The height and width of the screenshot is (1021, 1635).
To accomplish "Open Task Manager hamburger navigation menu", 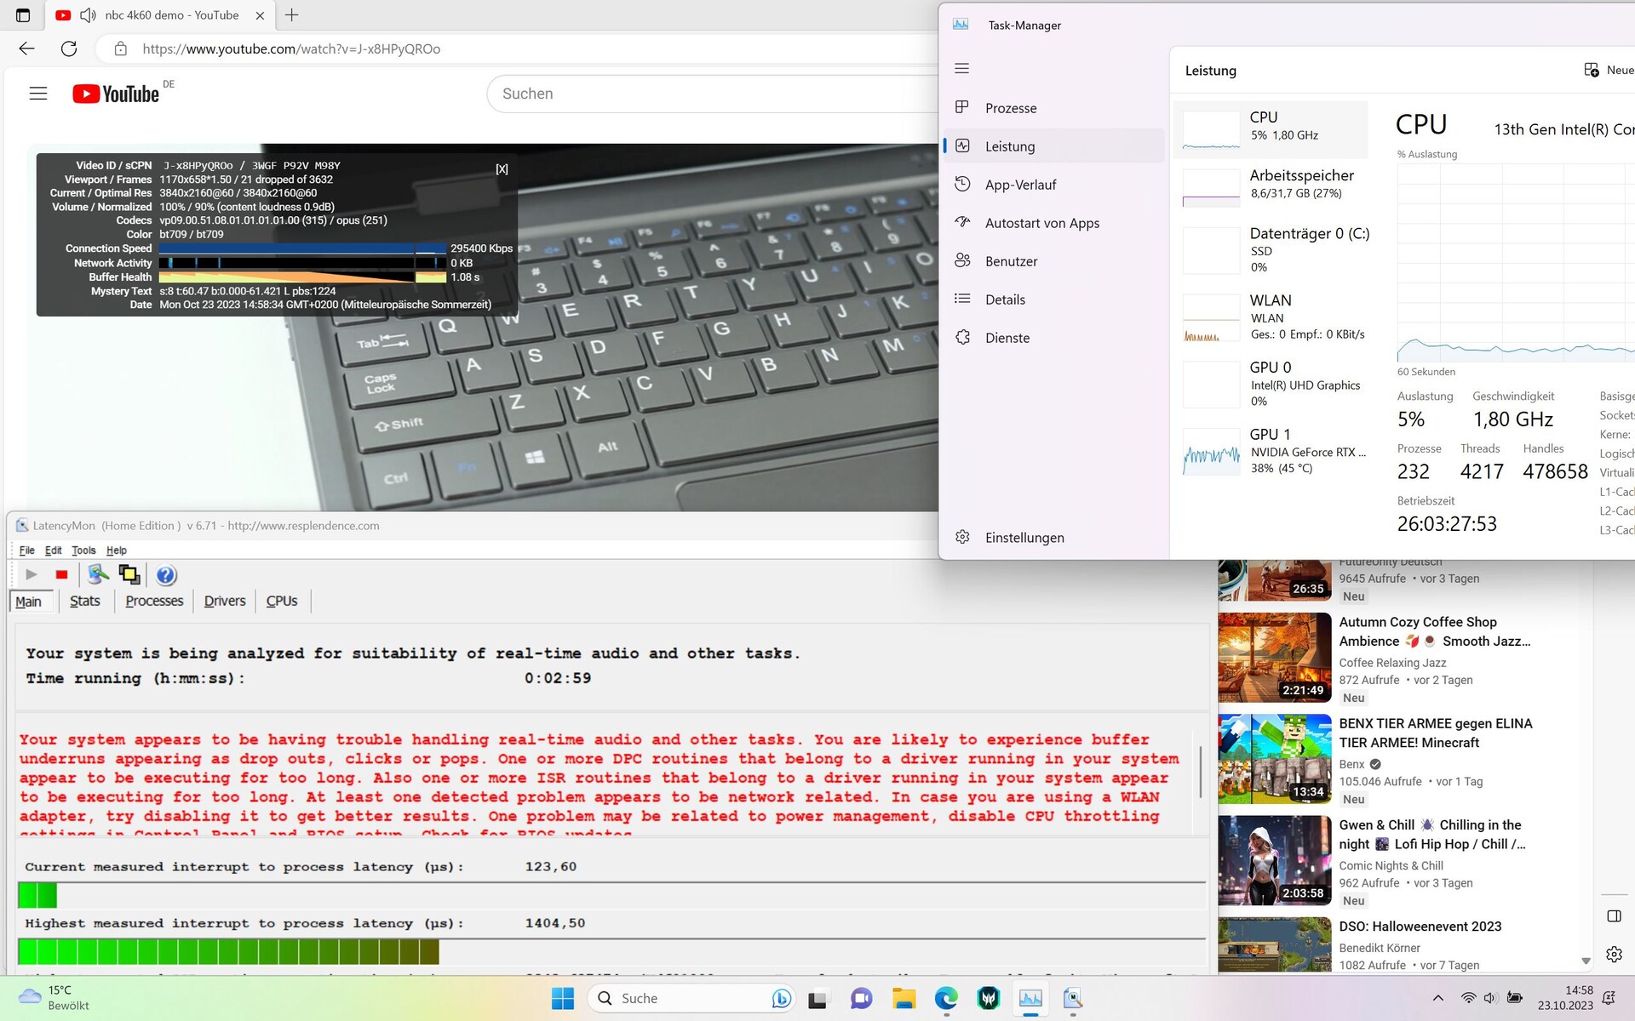I will click(962, 68).
